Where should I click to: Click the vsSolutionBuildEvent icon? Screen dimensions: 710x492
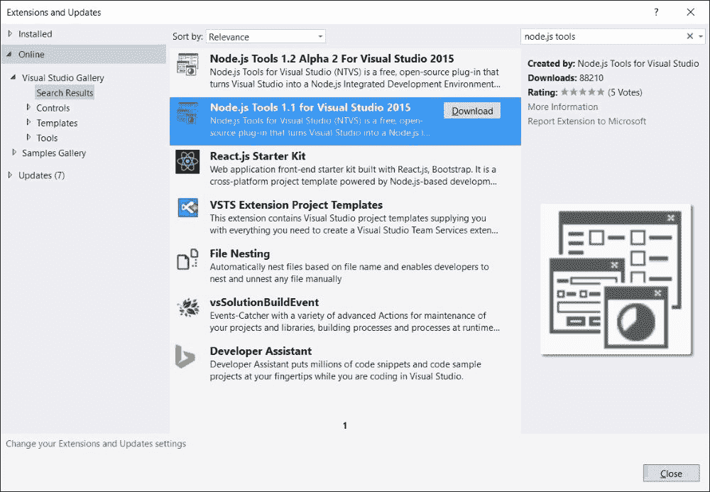tap(187, 308)
